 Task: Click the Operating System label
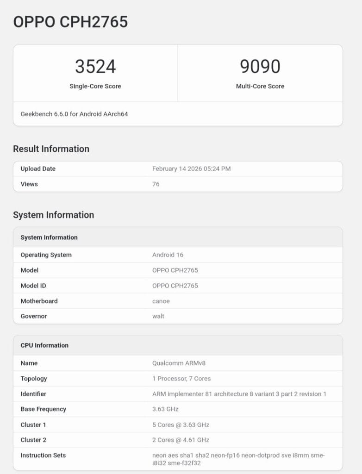pyautogui.click(x=46, y=255)
